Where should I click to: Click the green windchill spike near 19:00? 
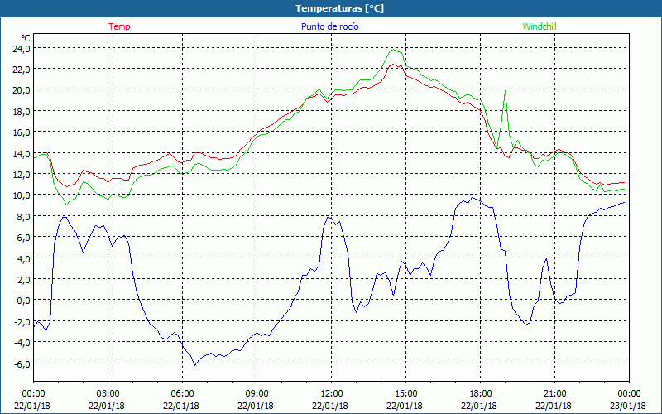click(x=505, y=90)
